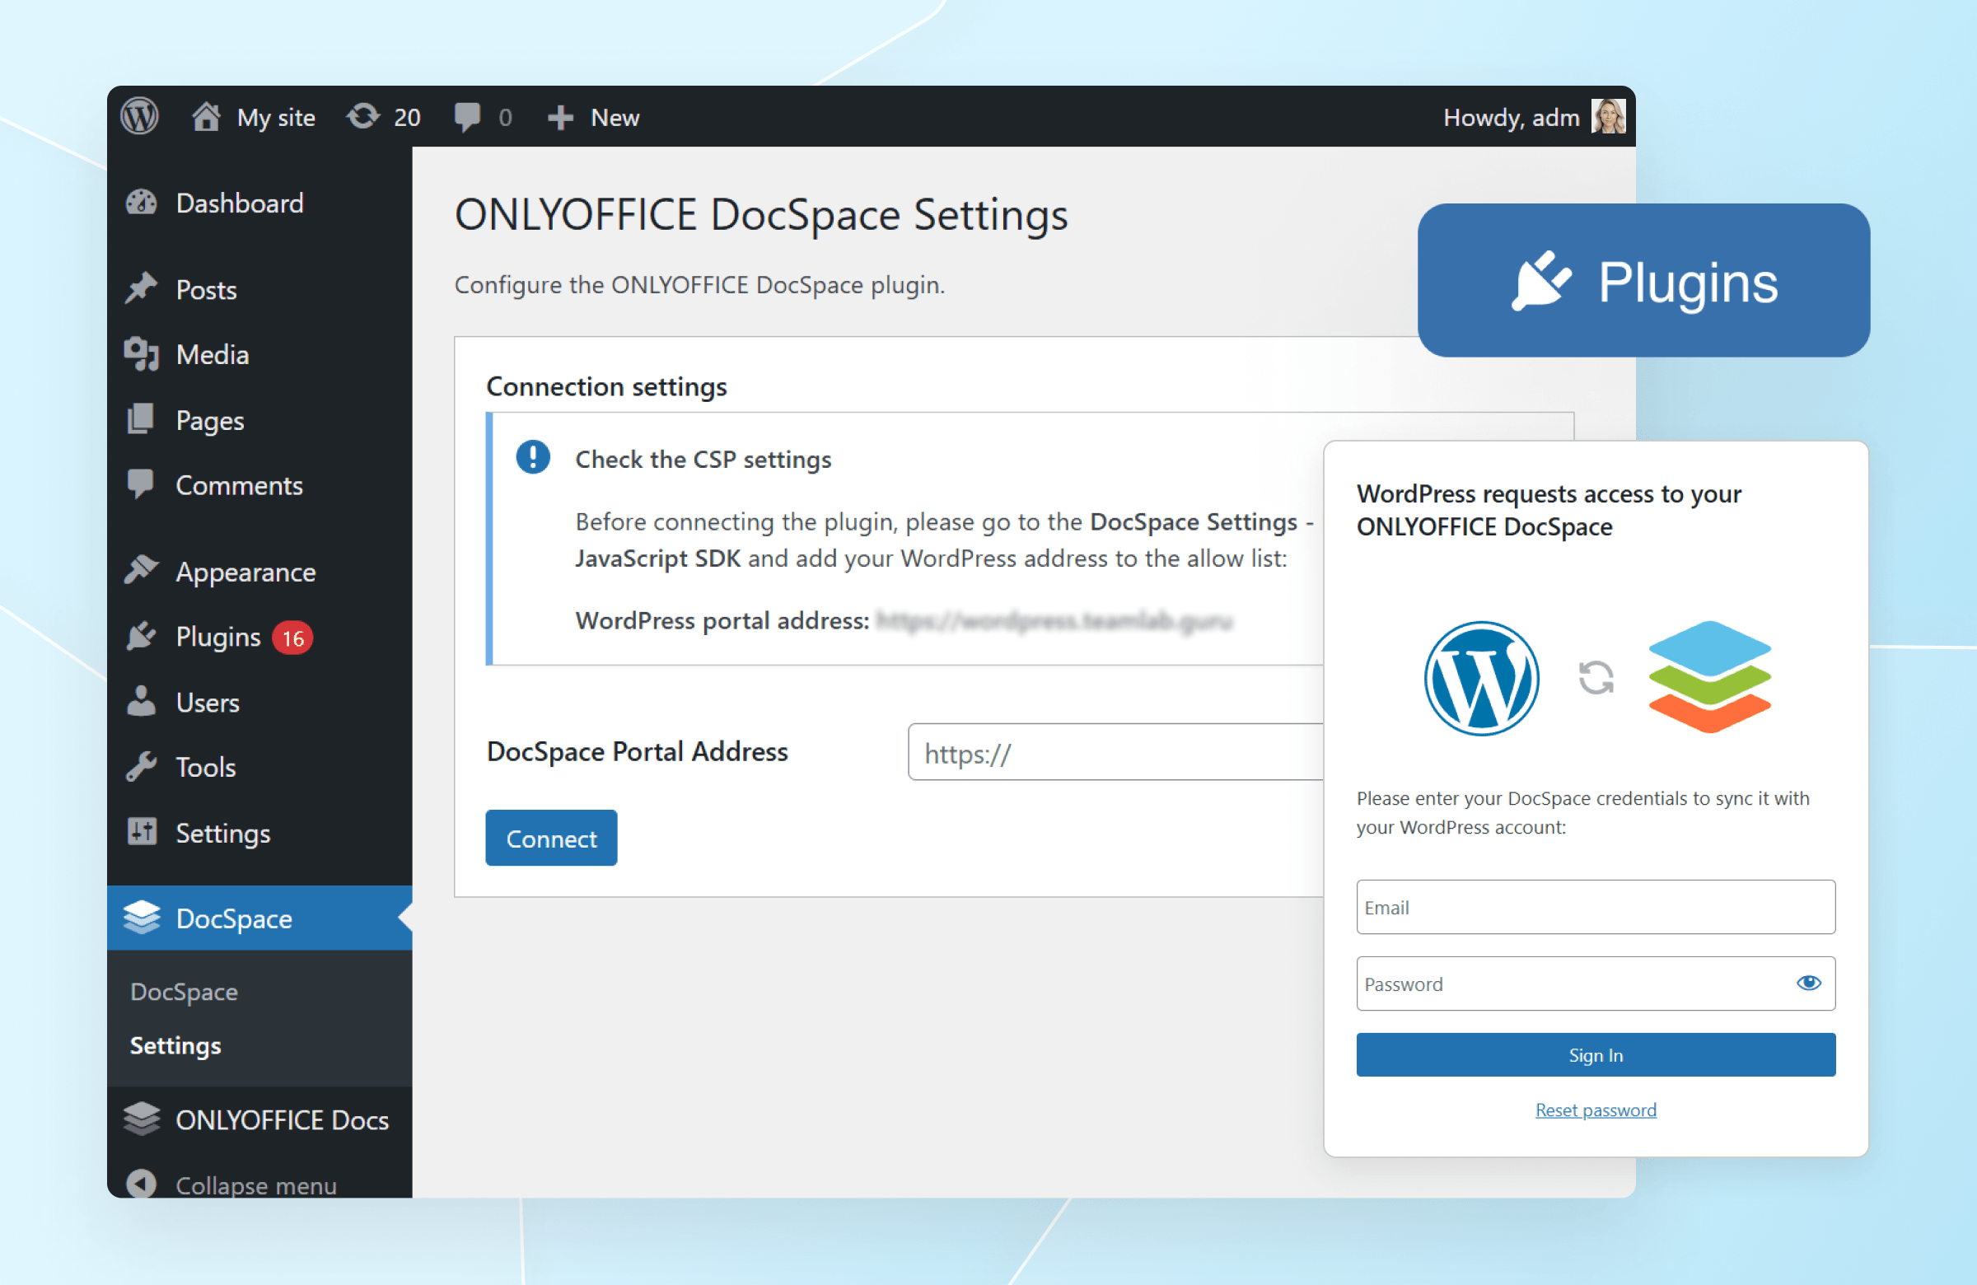Focus the Password input field
This screenshot has height=1285, width=1977.
[x=1595, y=984]
